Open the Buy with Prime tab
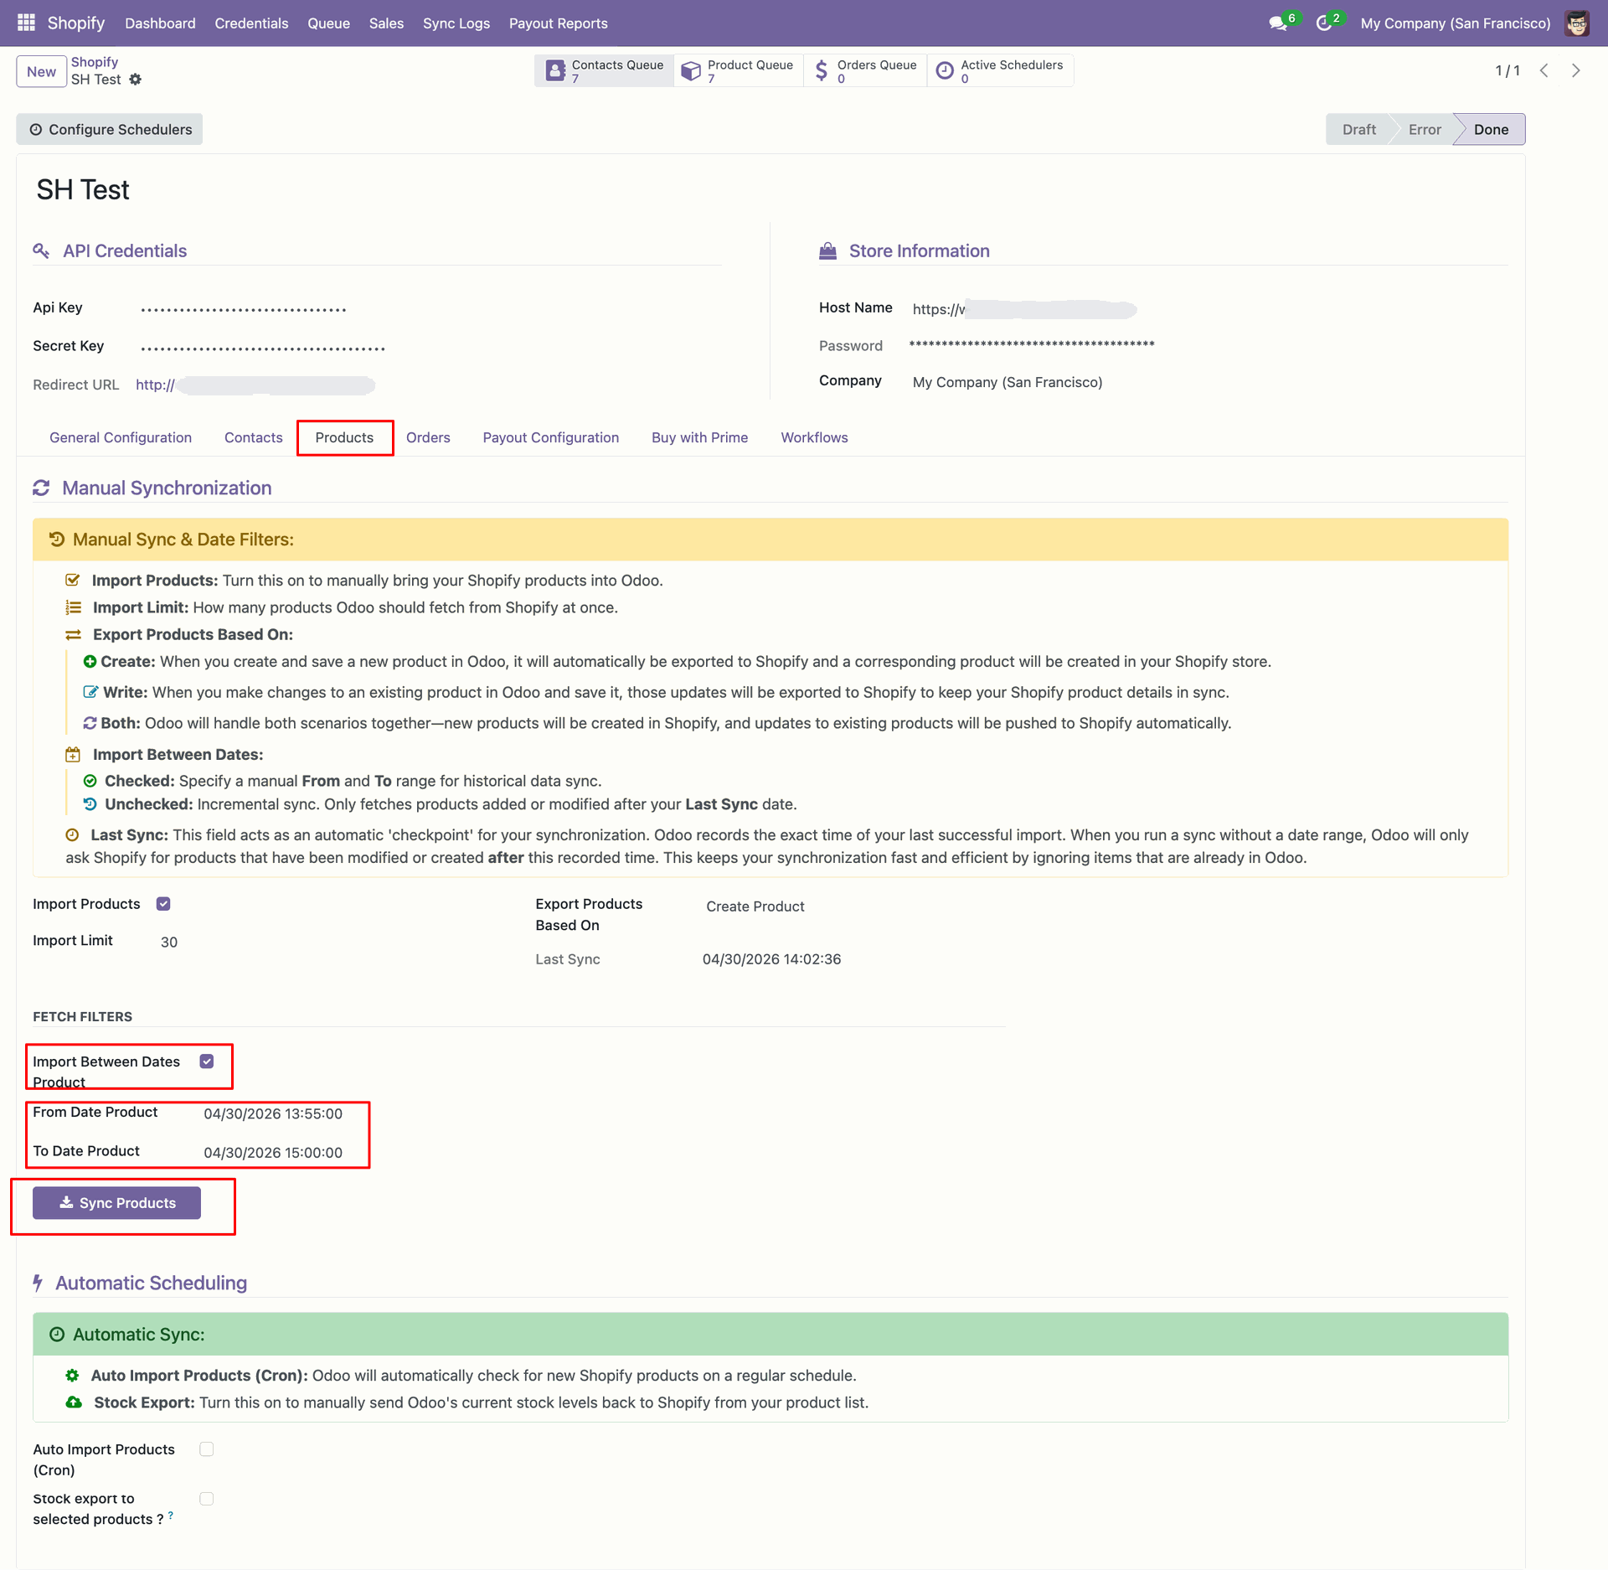 click(x=700, y=437)
